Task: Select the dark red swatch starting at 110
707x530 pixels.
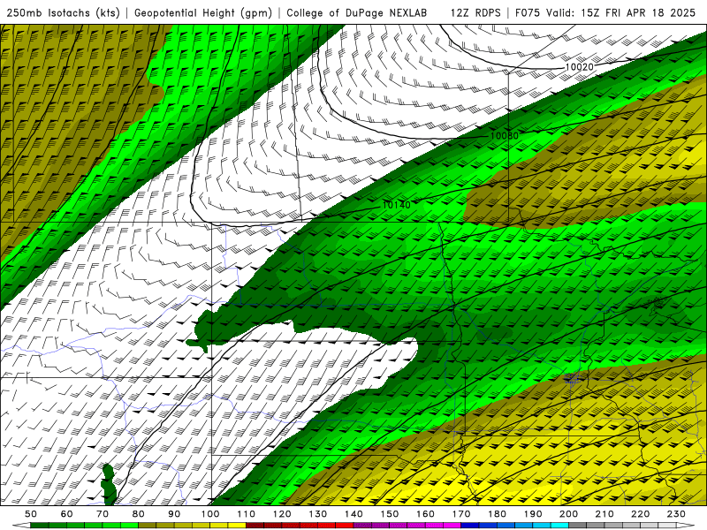Action: coord(255,526)
